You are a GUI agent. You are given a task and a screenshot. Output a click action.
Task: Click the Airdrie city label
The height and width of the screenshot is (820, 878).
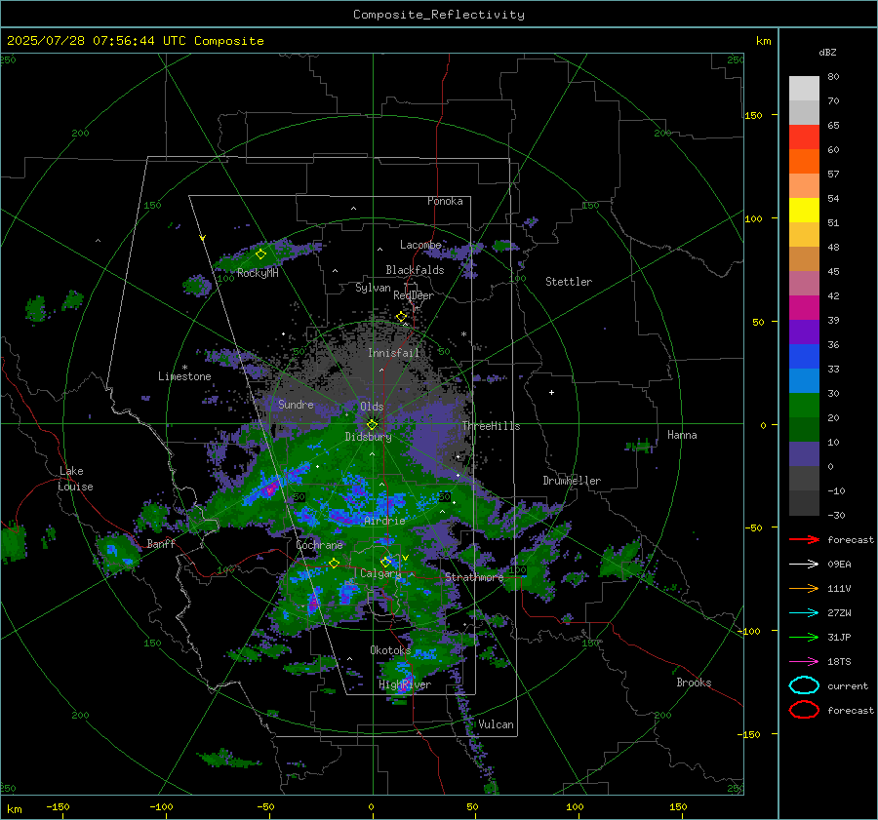(x=384, y=521)
